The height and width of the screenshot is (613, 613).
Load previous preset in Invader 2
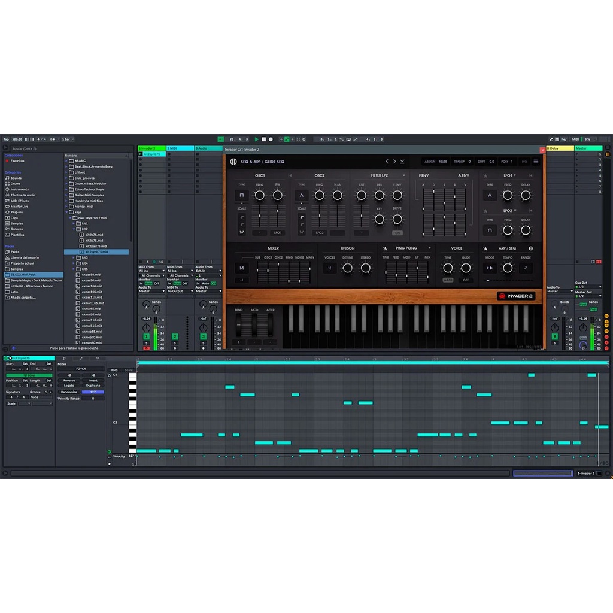[x=387, y=162]
